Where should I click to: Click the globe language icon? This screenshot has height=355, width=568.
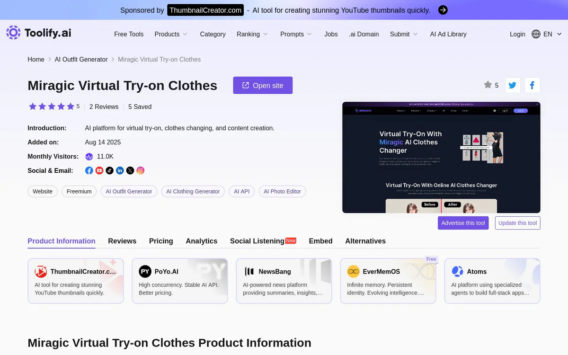pyautogui.click(x=536, y=34)
